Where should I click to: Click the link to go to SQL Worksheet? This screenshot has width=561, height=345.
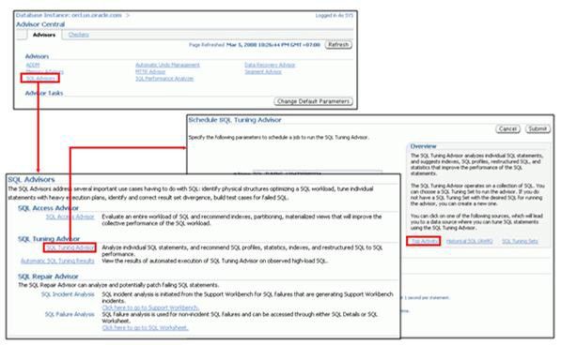point(145,327)
